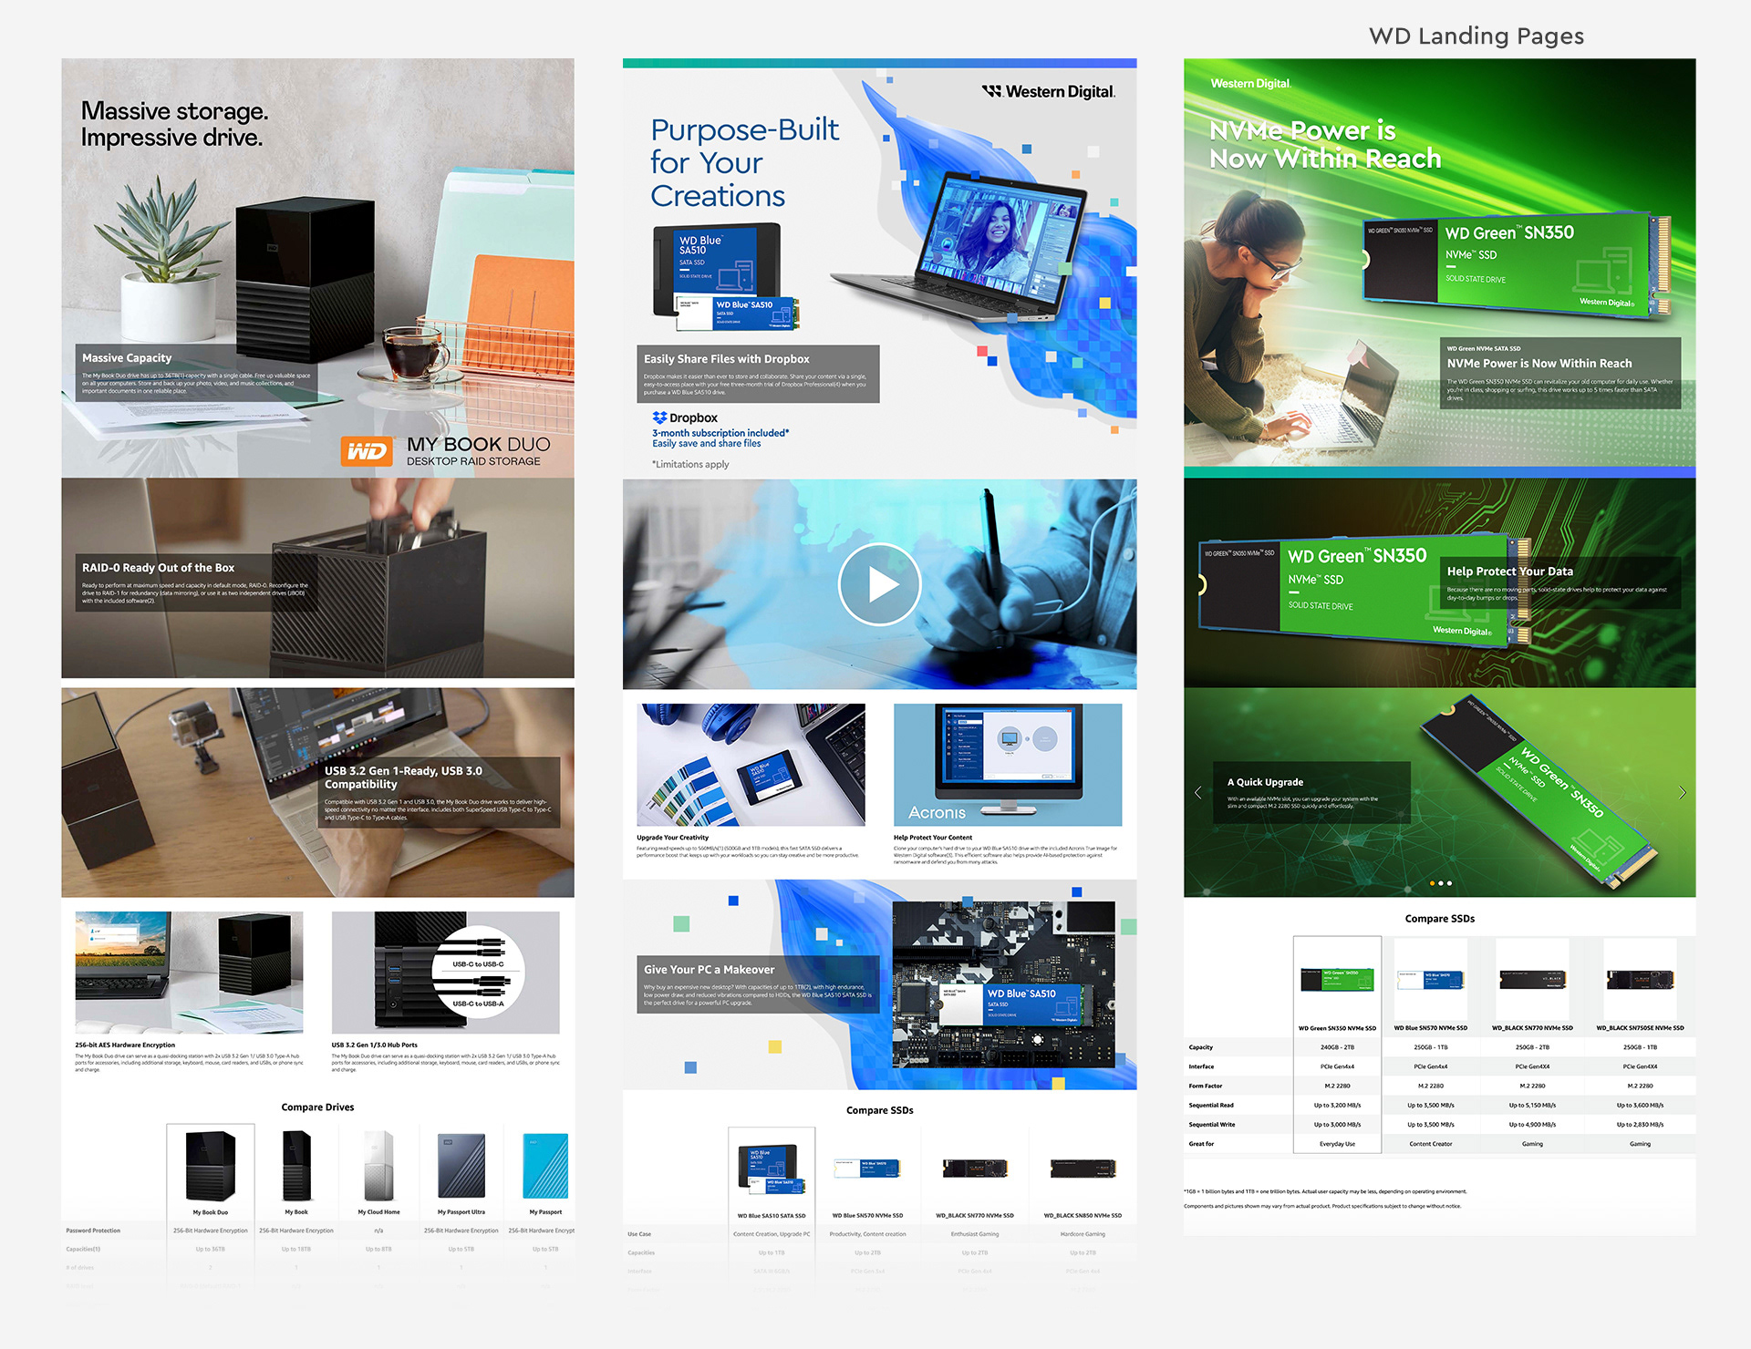Click '3-month subscription included*' text

(x=720, y=433)
